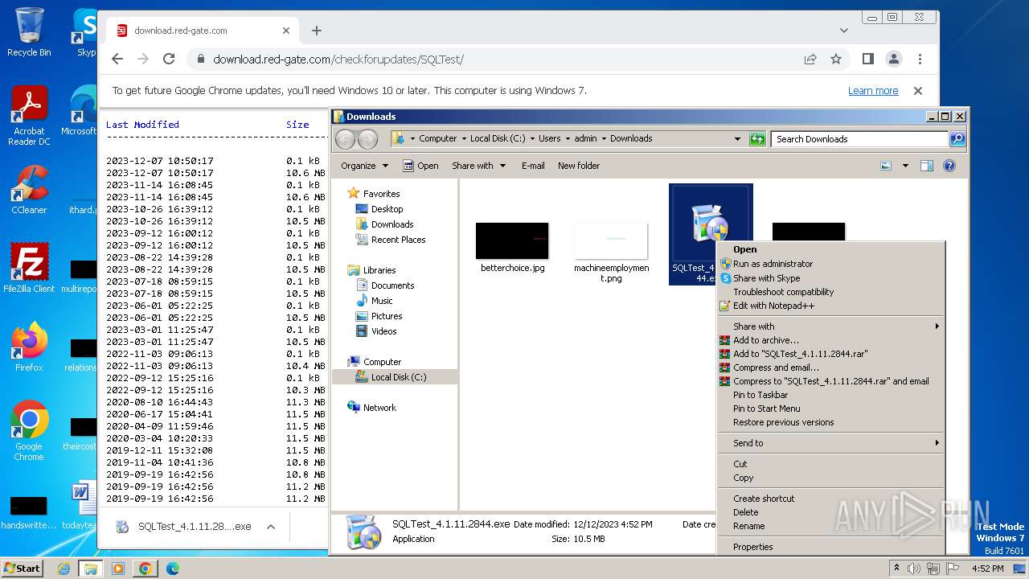Expand the Send to submenu
This screenshot has height=579, width=1029.
[x=830, y=443]
